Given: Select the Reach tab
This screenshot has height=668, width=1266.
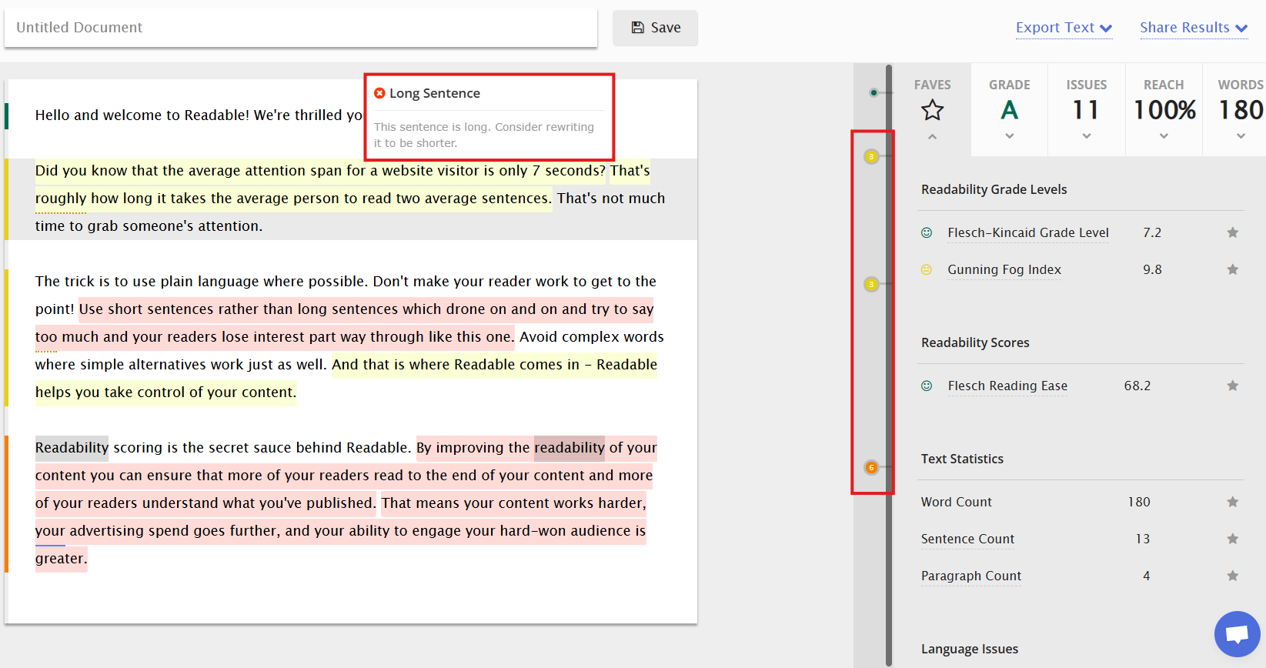Looking at the screenshot, I should pyautogui.click(x=1164, y=109).
